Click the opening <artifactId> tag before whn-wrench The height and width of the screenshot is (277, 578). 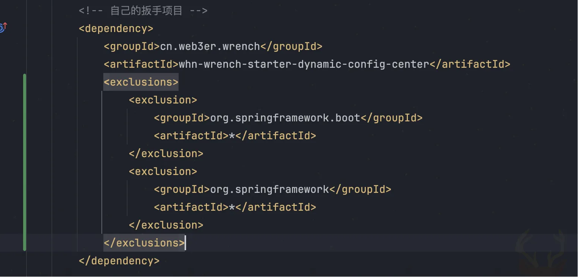click(141, 64)
